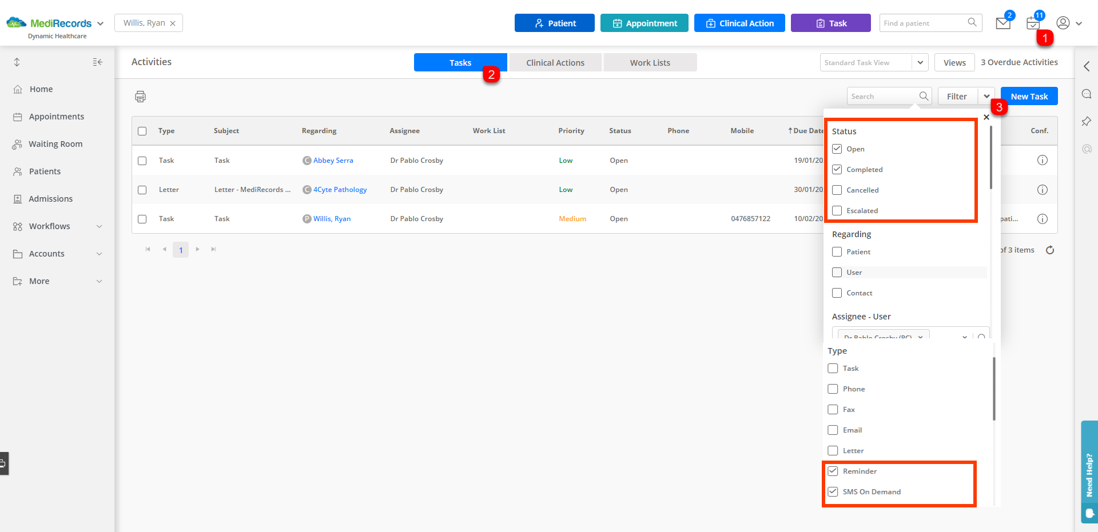1098x532 pixels.
Task: Switch to the Tasks tab
Action: point(460,62)
